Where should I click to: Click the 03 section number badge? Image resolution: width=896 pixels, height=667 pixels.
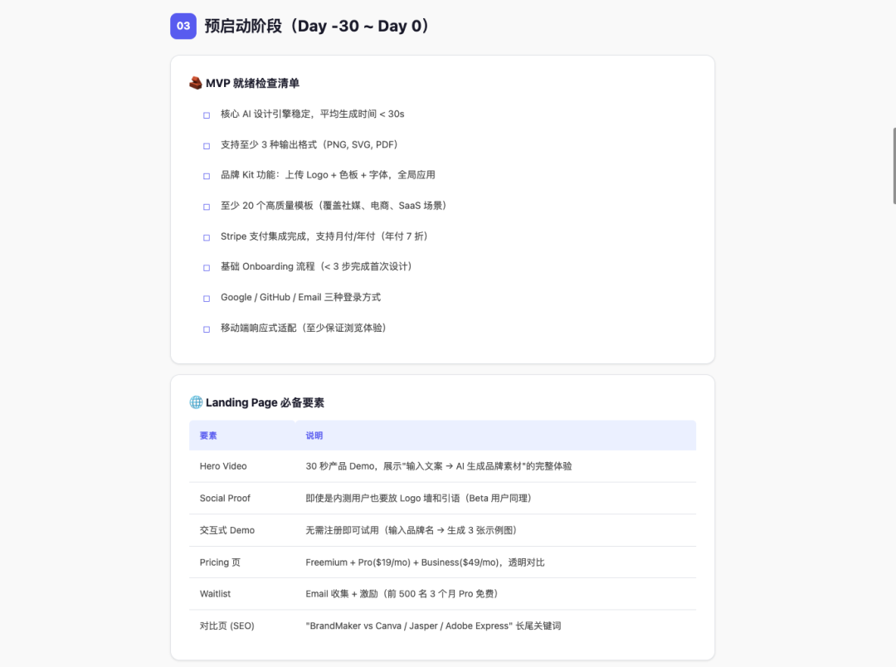183,26
